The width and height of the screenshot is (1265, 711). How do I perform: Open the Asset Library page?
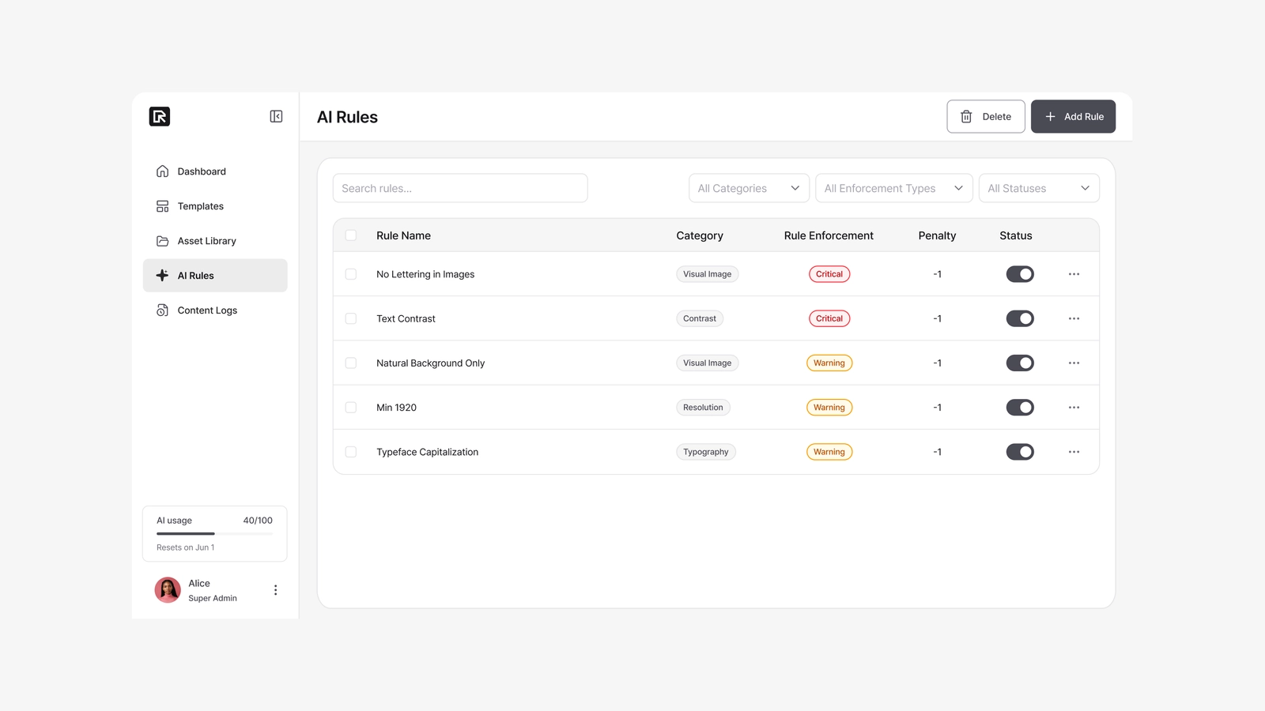click(x=215, y=241)
